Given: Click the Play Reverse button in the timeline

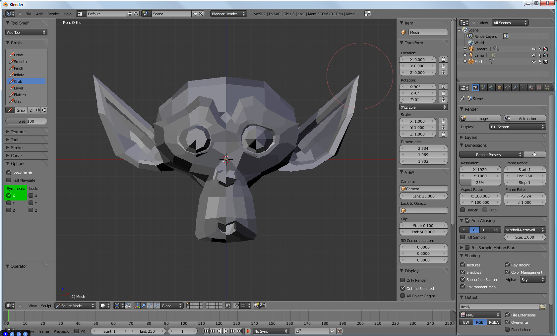Looking at the screenshot, I should pos(219,331).
